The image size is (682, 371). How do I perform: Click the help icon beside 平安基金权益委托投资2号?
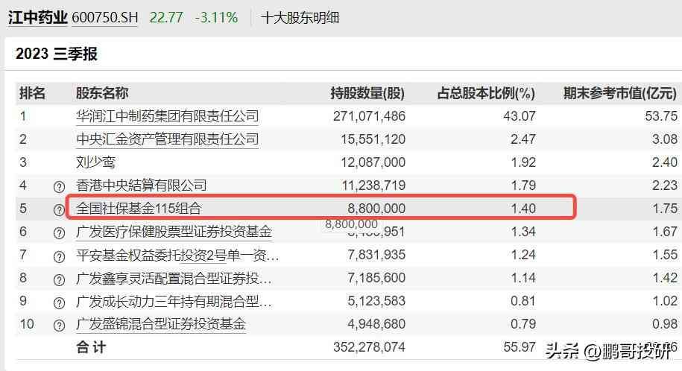(59, 256)
